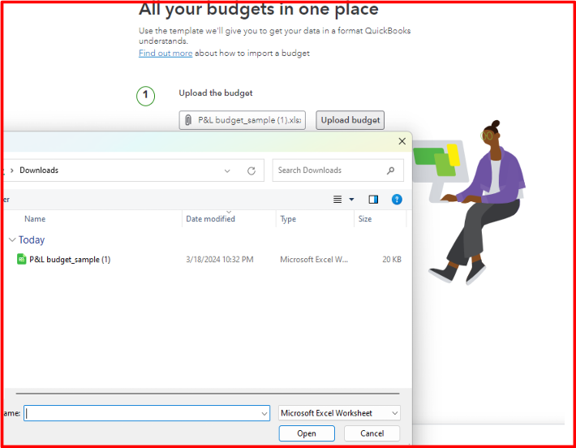This screenshot has height=448, width=576.
Task: Click the 20 KB size cell
Action: (392, 260)
